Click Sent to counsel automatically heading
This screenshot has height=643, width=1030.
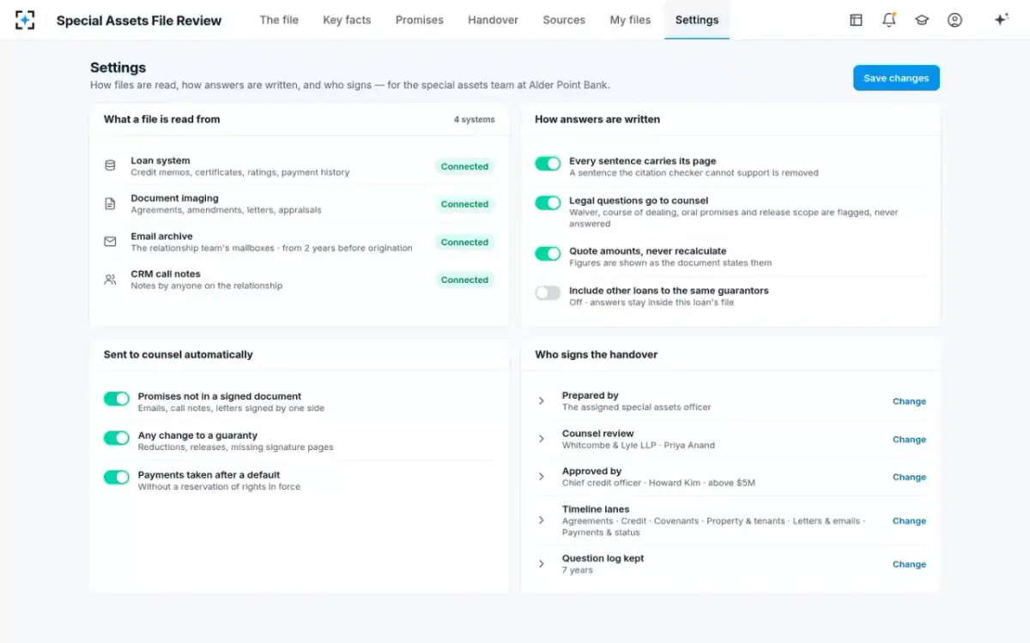179,354
